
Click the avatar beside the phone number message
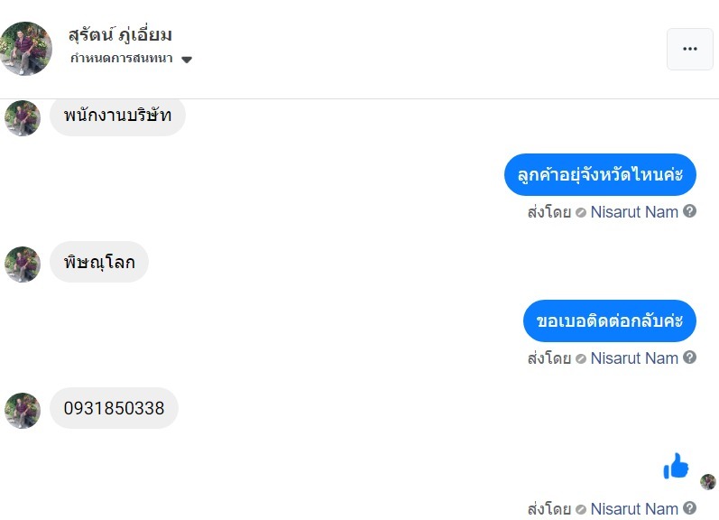23,410
